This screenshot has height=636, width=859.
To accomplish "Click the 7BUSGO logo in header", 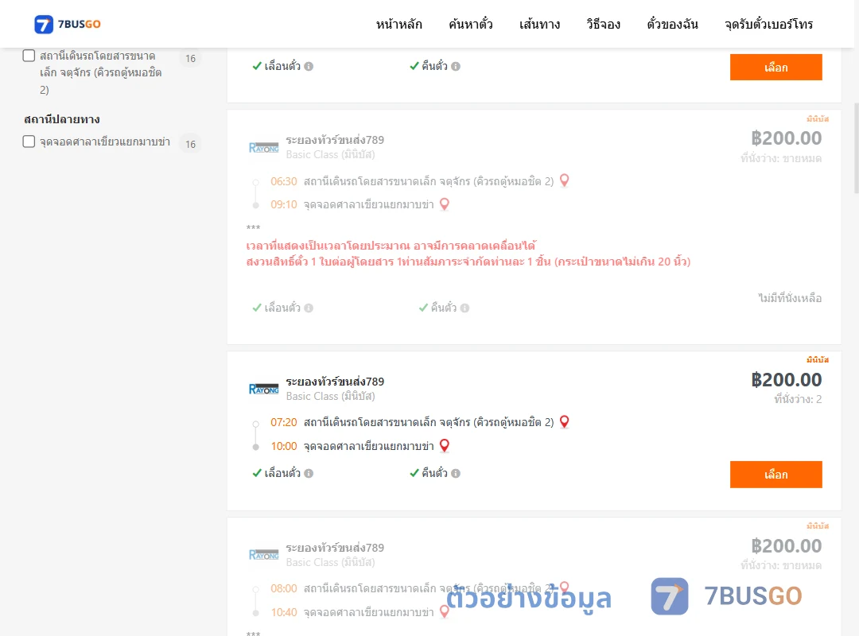I will pos(68,24).
